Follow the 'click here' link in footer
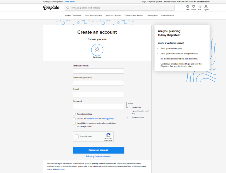Image resolution: width=226 pixels, height=173 pixels. (61, 169)
